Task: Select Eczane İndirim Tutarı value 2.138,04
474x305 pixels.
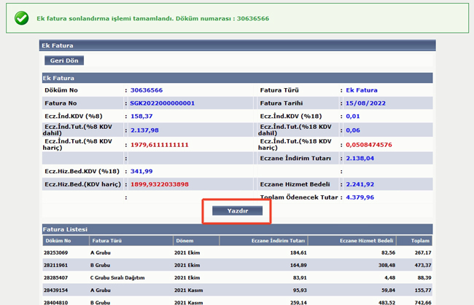Action: point(360,159)
